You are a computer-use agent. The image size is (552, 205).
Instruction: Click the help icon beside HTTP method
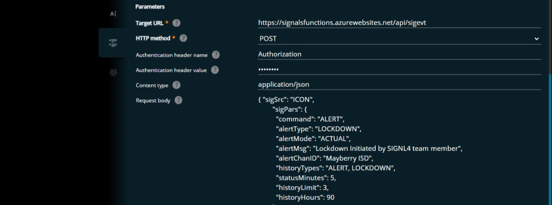(184, 38)
